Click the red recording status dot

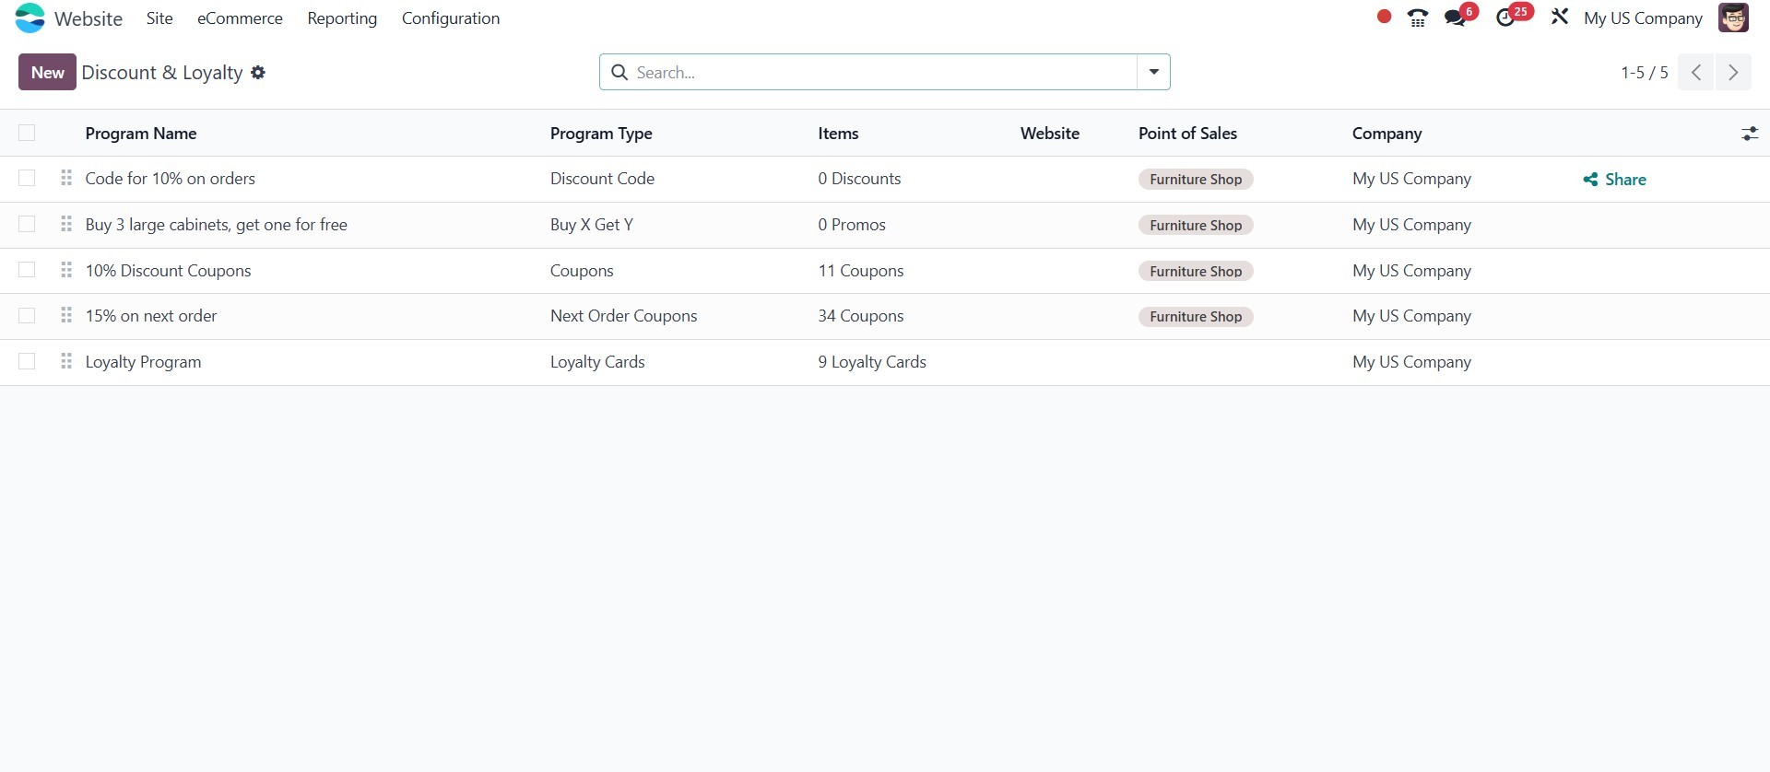(x=1384, y=17)
